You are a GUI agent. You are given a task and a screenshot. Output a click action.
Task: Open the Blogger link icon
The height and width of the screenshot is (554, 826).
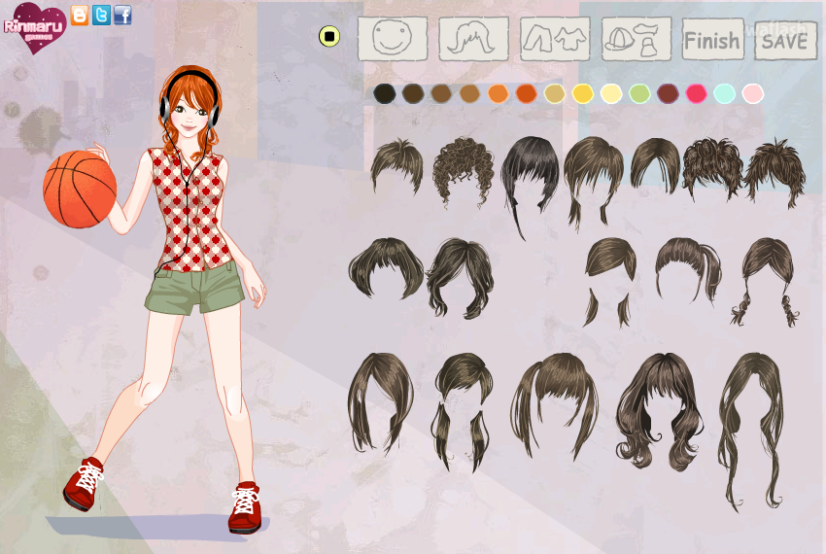coord(80,16)
